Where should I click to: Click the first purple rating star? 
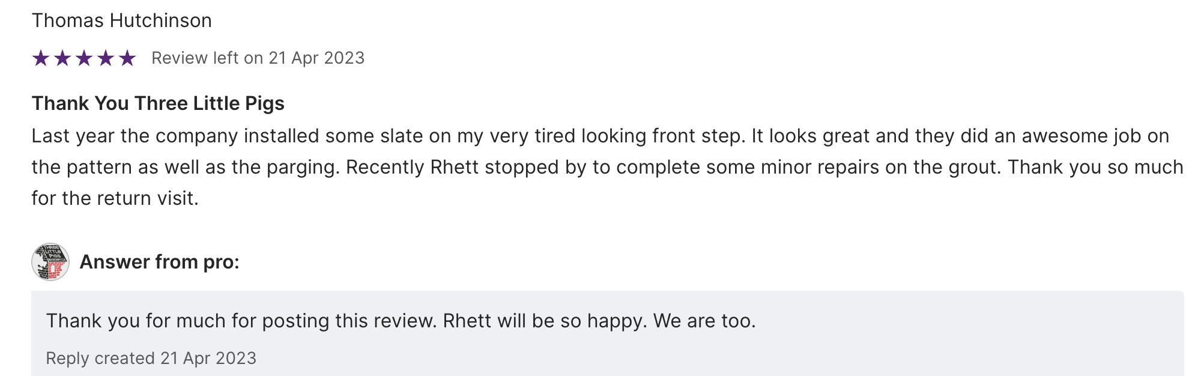pos(41,58)
